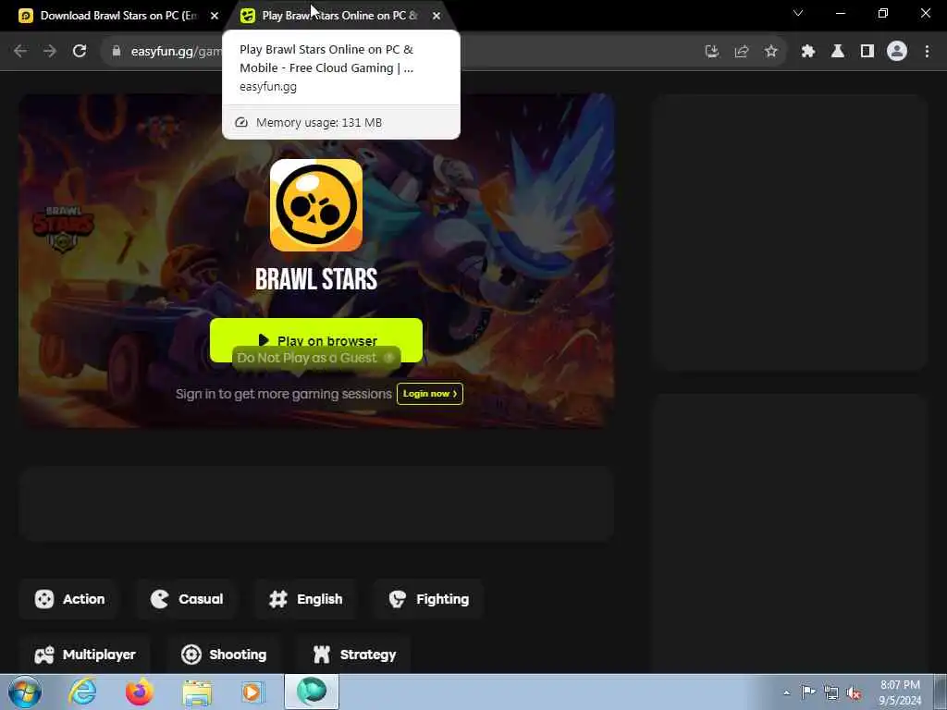Open the media player taskbar icon

pos(252,692)
